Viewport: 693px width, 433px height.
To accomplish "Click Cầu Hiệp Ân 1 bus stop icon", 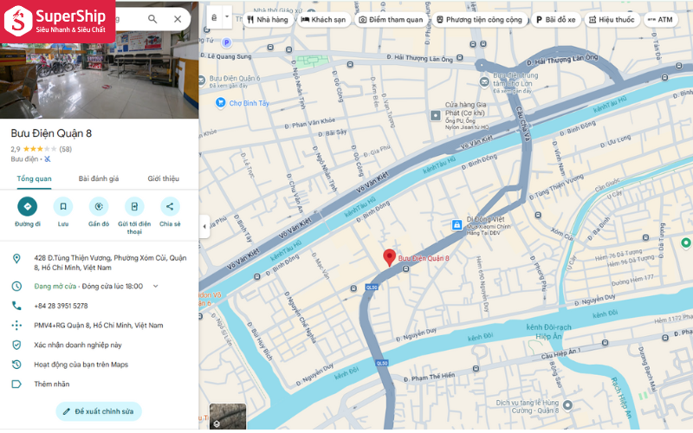I will [605, 343].
